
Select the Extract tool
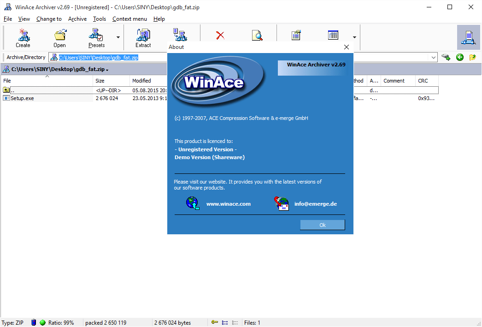[x=143, y=37]
